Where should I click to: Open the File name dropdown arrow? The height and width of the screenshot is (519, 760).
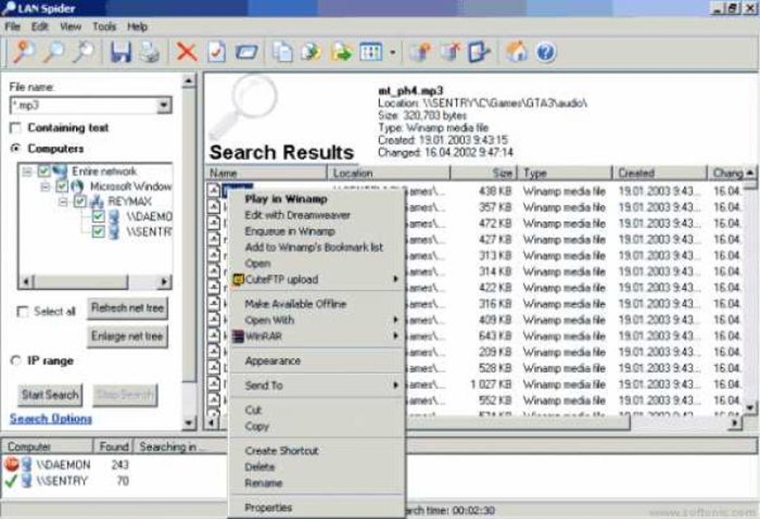pos(165,105)
